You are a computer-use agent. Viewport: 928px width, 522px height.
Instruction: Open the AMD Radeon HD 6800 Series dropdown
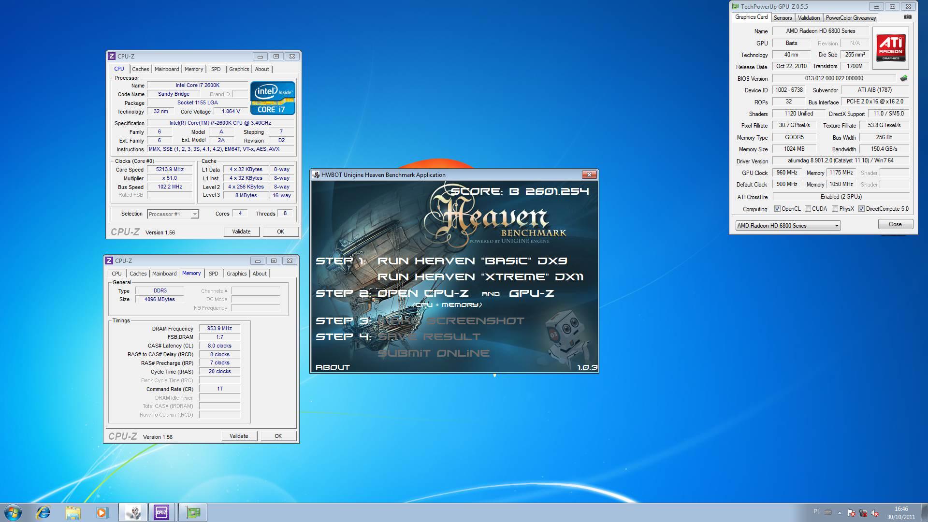pyautogui.click(x=788, y=226)
